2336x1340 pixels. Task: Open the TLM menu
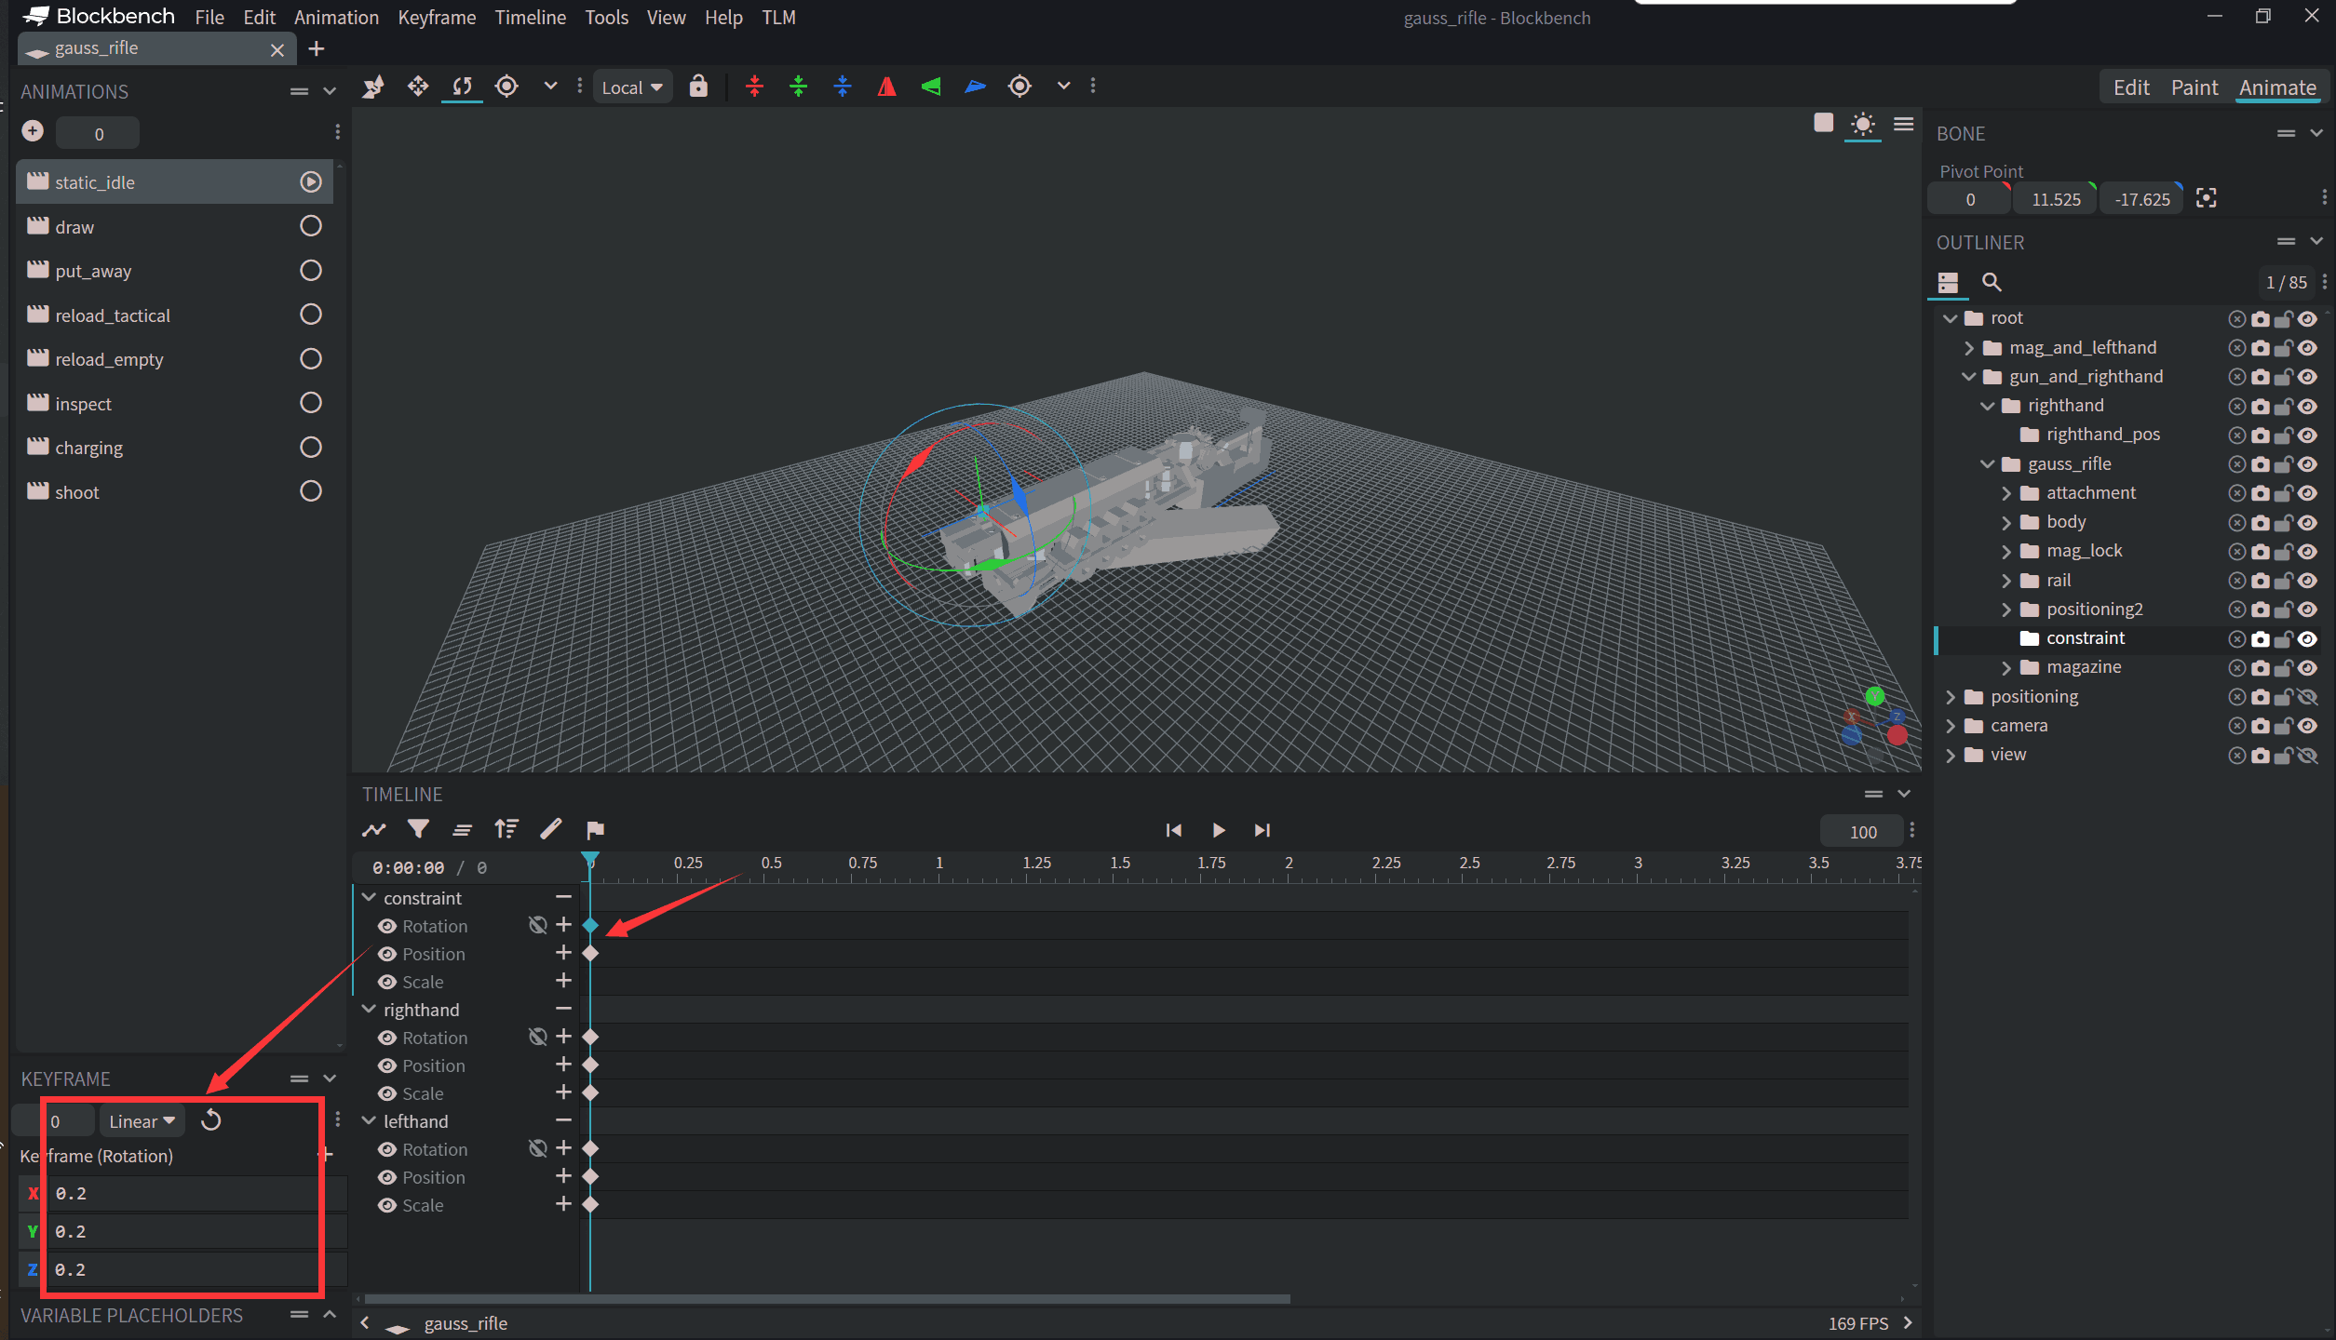point(778,17)
